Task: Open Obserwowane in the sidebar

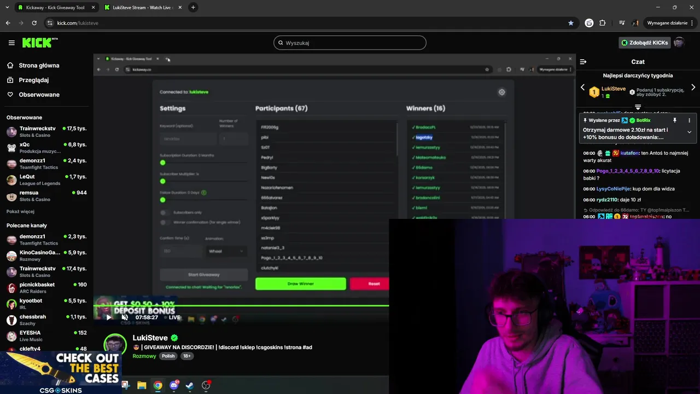Action: [39, 95]
